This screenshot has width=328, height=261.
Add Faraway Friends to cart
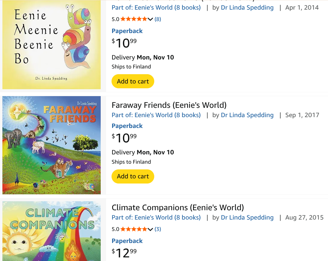pos(133,176)
